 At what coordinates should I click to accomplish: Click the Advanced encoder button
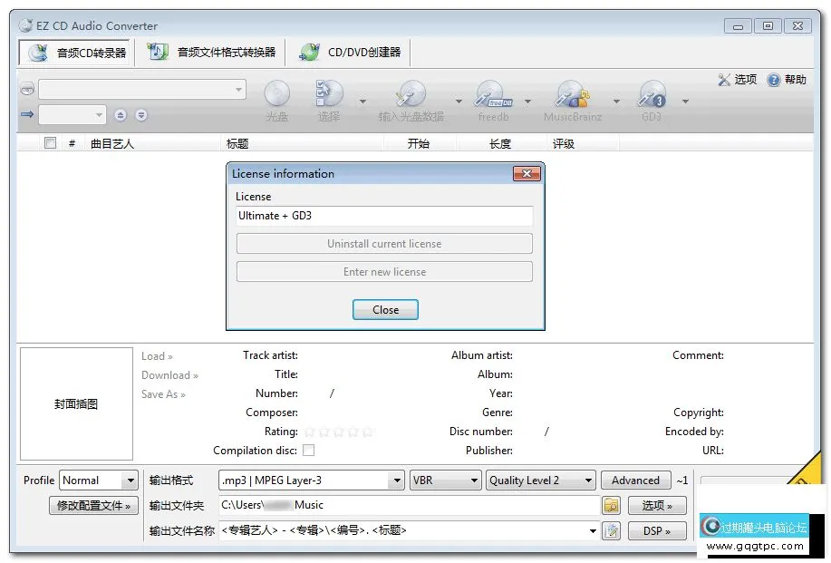point(635,480)
